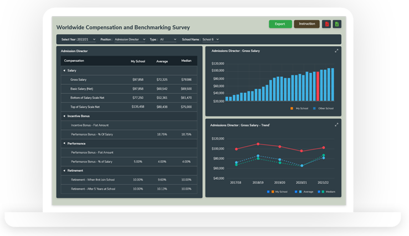Viewport: 409px width, 236px height.
Task: Toggle Median checkbox in trend legend
Action: 319,192
